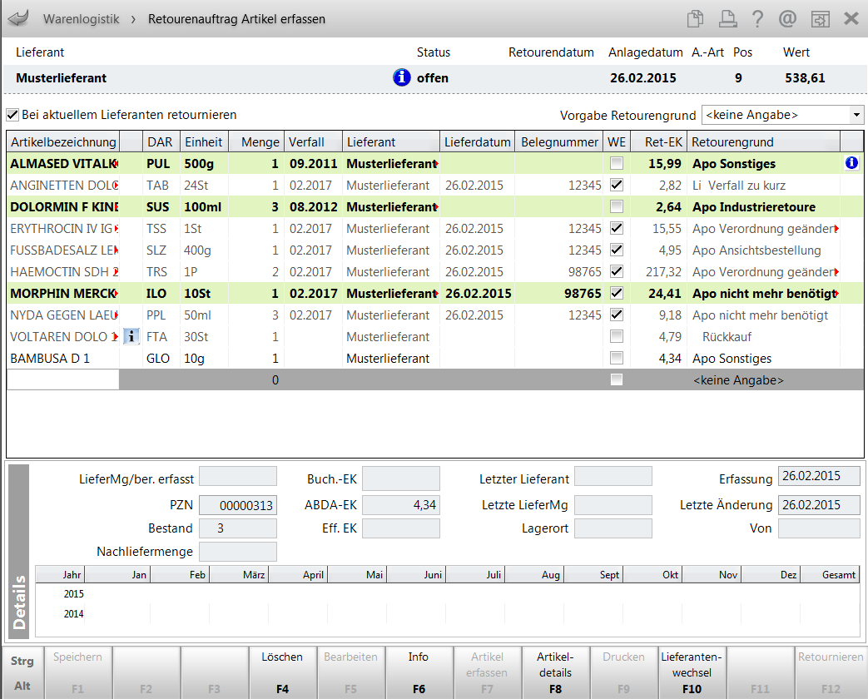Open help with the question mark icon
Image resolution: width=868 pixels, height=699 pixels.
757,18
